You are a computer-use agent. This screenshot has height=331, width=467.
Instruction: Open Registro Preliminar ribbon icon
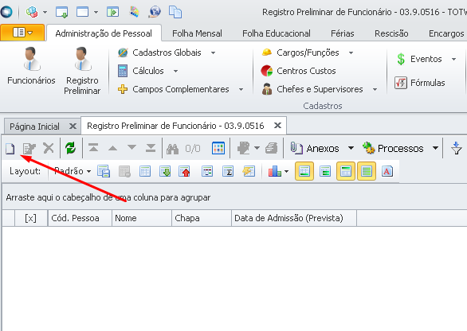coord(82,71)
